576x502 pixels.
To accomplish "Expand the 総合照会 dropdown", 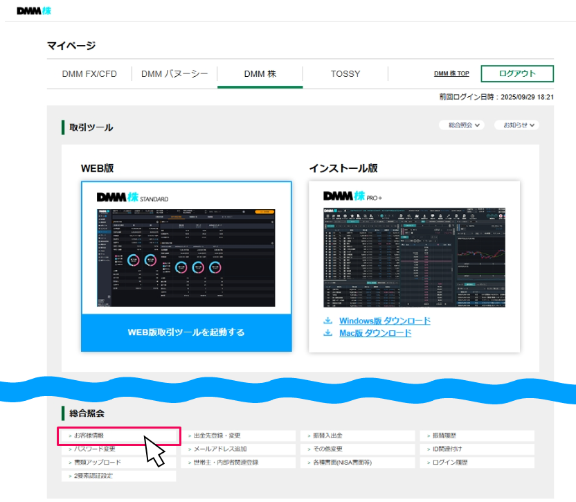I will (x=464, y=125).
